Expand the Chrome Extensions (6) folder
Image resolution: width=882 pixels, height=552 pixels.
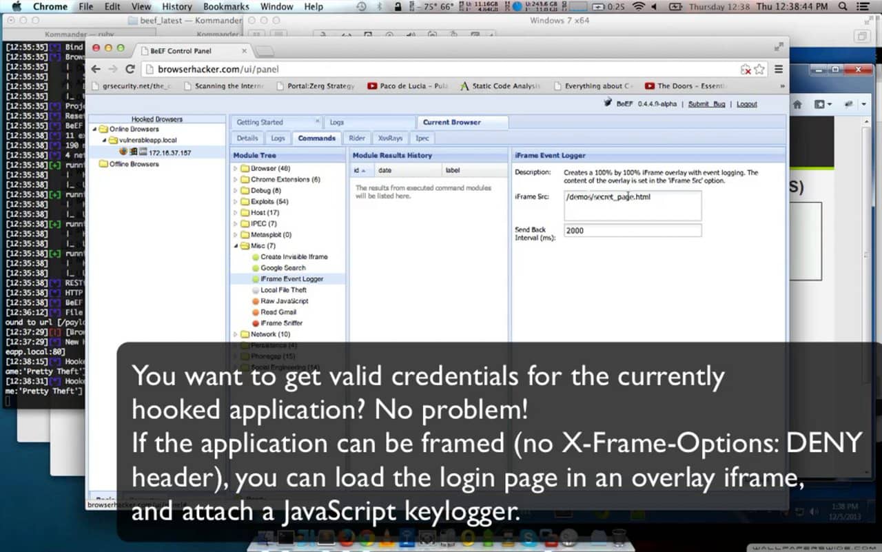coord(236,180)
